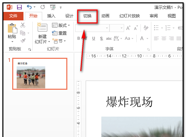
Task: Switch to the 插入 (Insert) tab
Action: (x=51, y=16)
